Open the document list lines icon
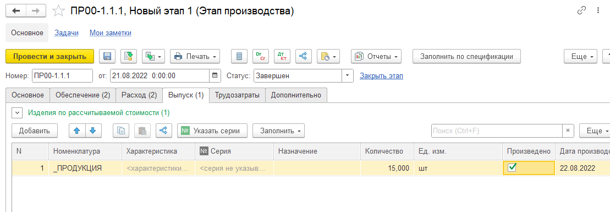The image size is (610, 212). (239, 57)
